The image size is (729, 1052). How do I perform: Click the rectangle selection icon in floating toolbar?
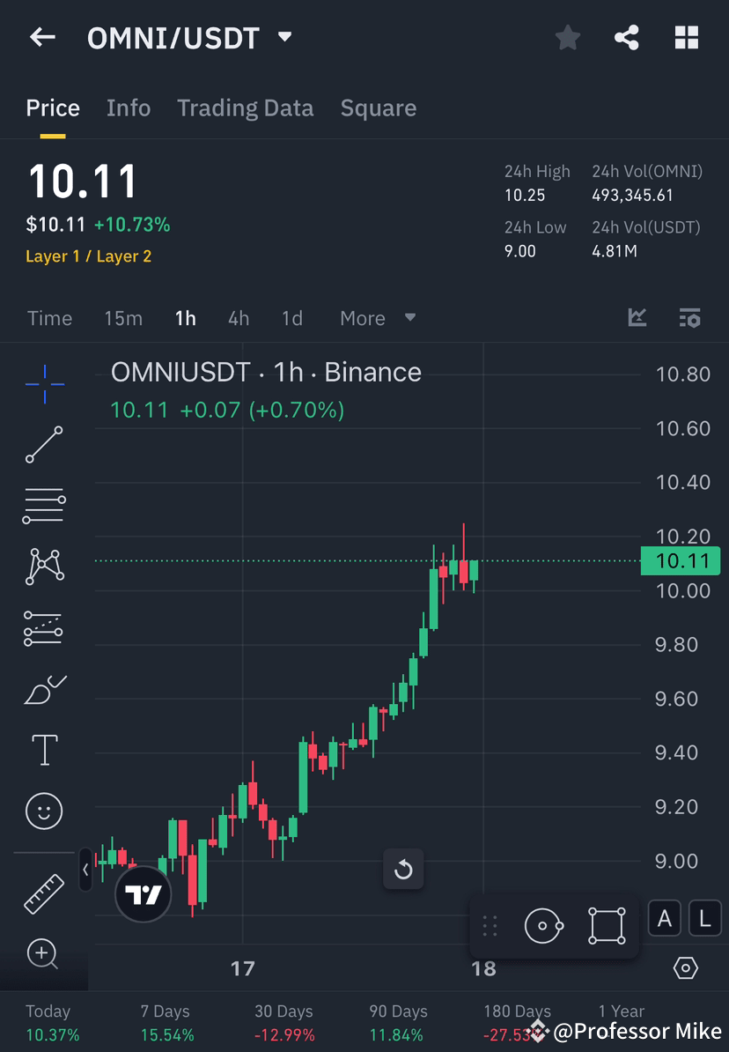(607, 926)
